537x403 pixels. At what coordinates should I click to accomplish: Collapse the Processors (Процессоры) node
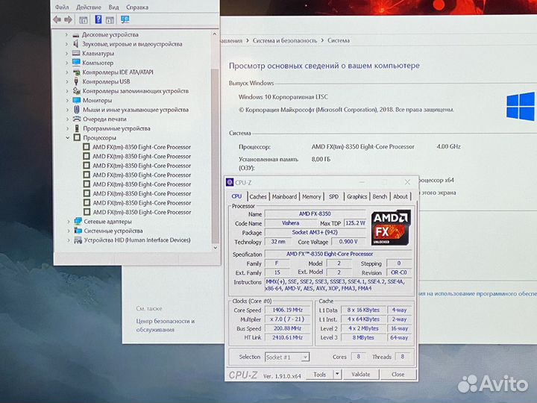[67, 137]
